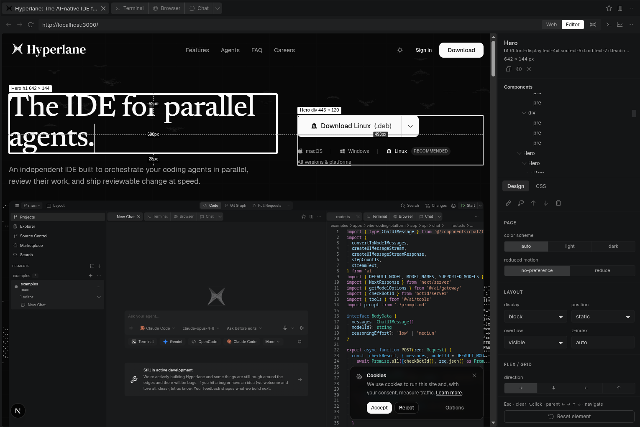
Task: Open the CSS tab in inspector
Action: [541, 186]
